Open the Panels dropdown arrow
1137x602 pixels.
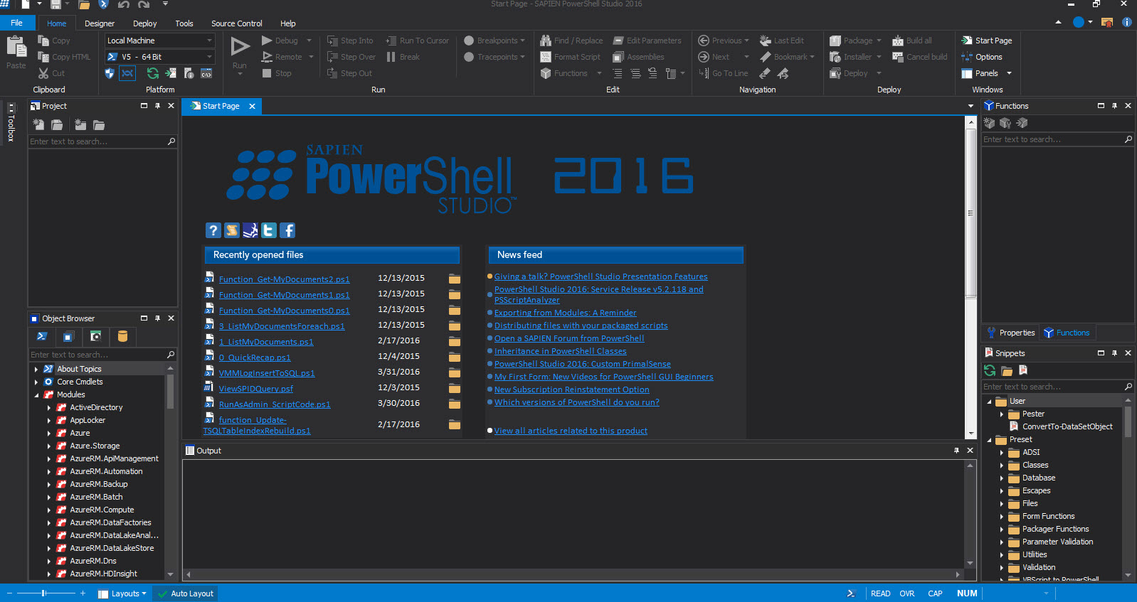coord(1009,73)
